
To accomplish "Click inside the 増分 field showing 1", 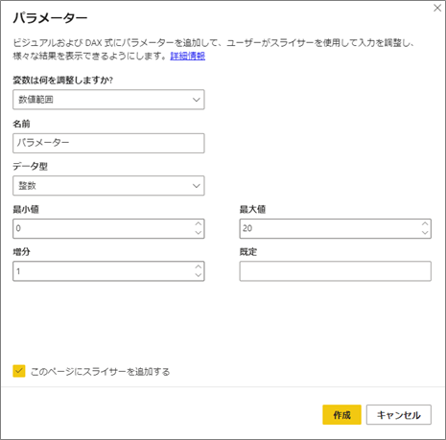I will tap(103, 271).
